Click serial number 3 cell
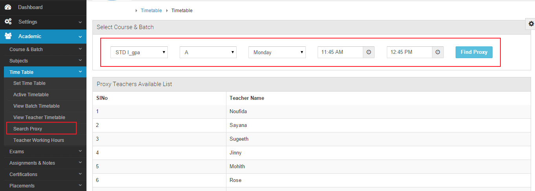The height and width of the screenshot is (191, 535). click(160, 139)
